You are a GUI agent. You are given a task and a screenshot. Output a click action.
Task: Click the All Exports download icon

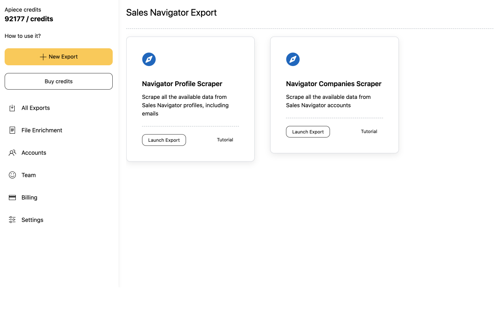(12, 108)
